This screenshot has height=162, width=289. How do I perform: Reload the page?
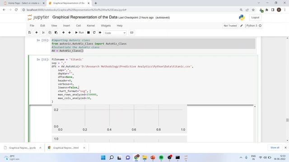click(16, 10)
